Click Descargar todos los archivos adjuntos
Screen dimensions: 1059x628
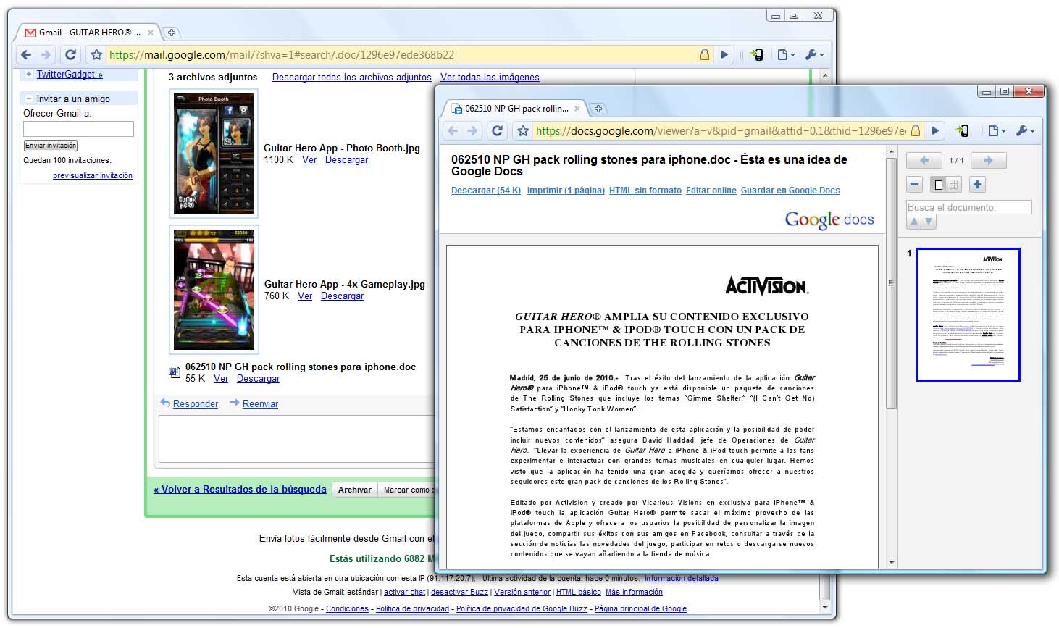(x=351, y=77)
